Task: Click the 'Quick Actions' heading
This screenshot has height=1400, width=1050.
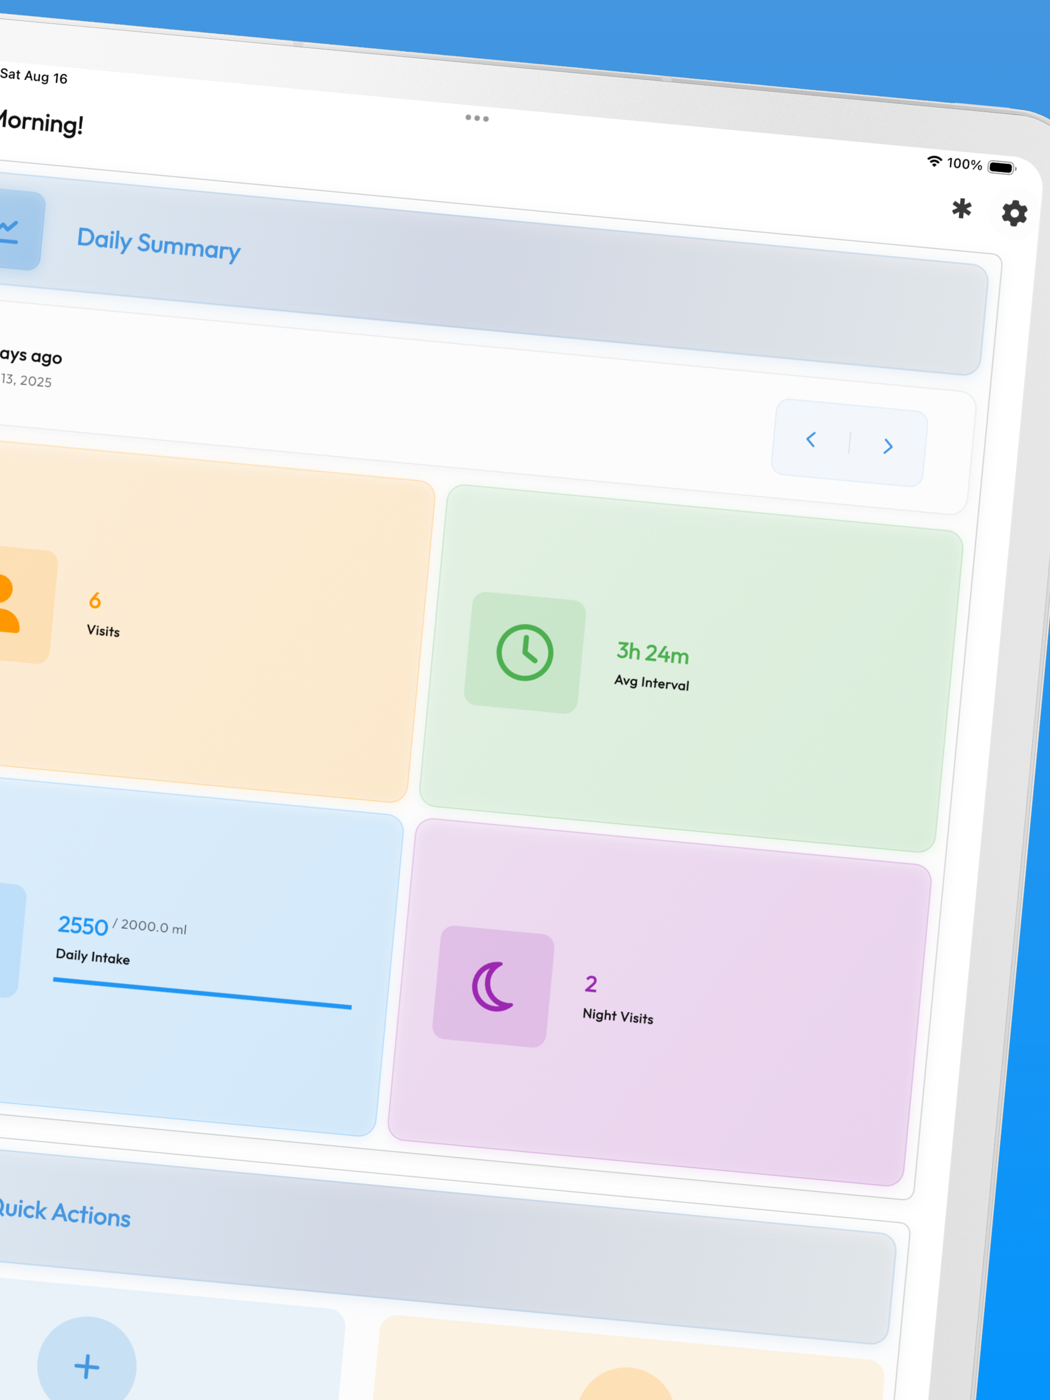Action: tap(64, 1213)
